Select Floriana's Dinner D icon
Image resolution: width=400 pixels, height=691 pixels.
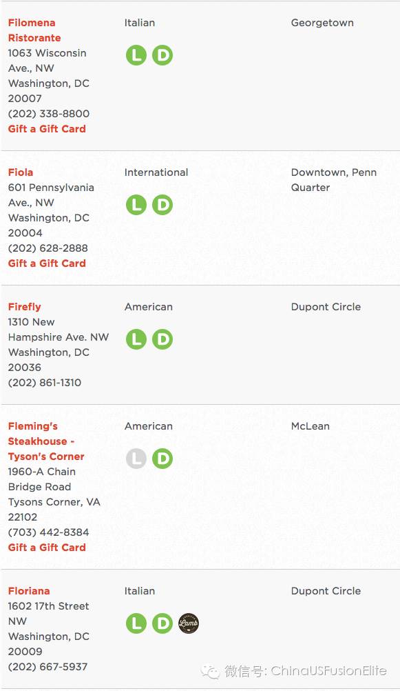click(x=162, y=623)
